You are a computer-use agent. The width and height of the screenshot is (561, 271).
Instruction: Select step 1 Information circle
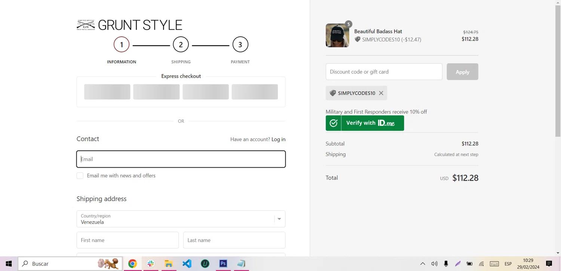pyautogui.click(x=122, y=45)
